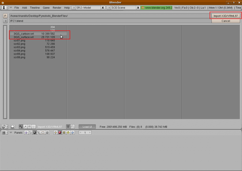Click the Logic context icon in Panels
This screenshot has height=171, width=242.
pos(26,133)
